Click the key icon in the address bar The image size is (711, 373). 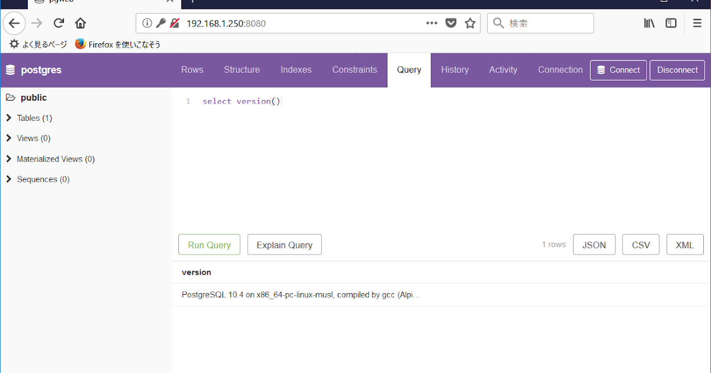161,23
